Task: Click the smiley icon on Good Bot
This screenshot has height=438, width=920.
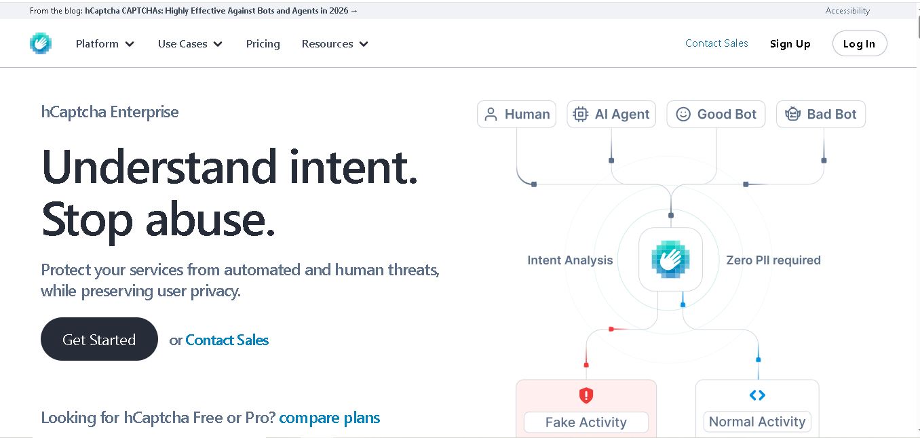Action: (683, 114)
